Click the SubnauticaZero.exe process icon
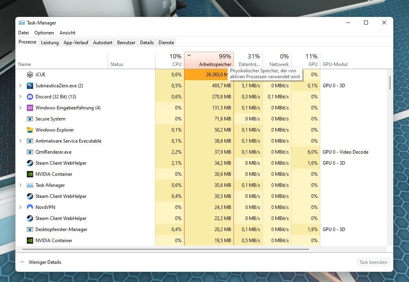 point(30,86)
